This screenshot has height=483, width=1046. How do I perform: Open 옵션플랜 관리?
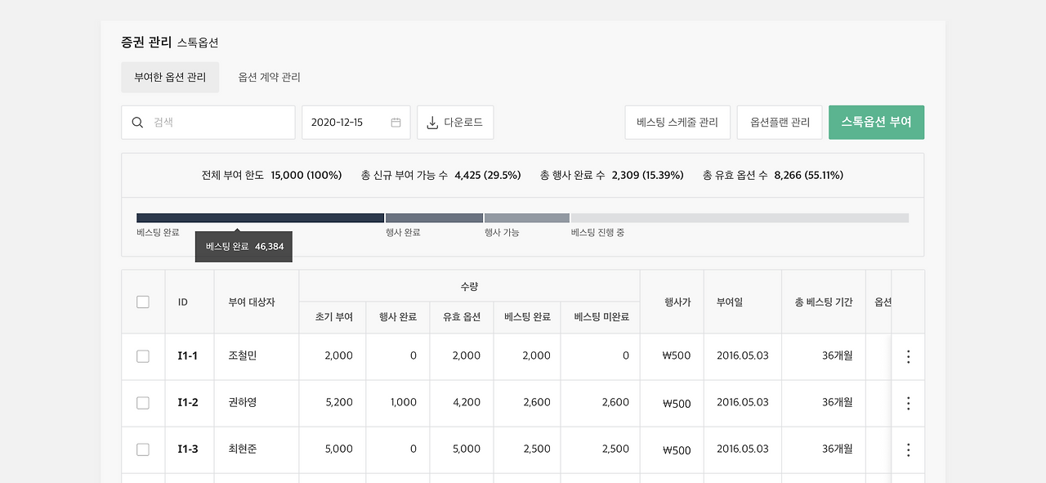(x=779, y=122)
